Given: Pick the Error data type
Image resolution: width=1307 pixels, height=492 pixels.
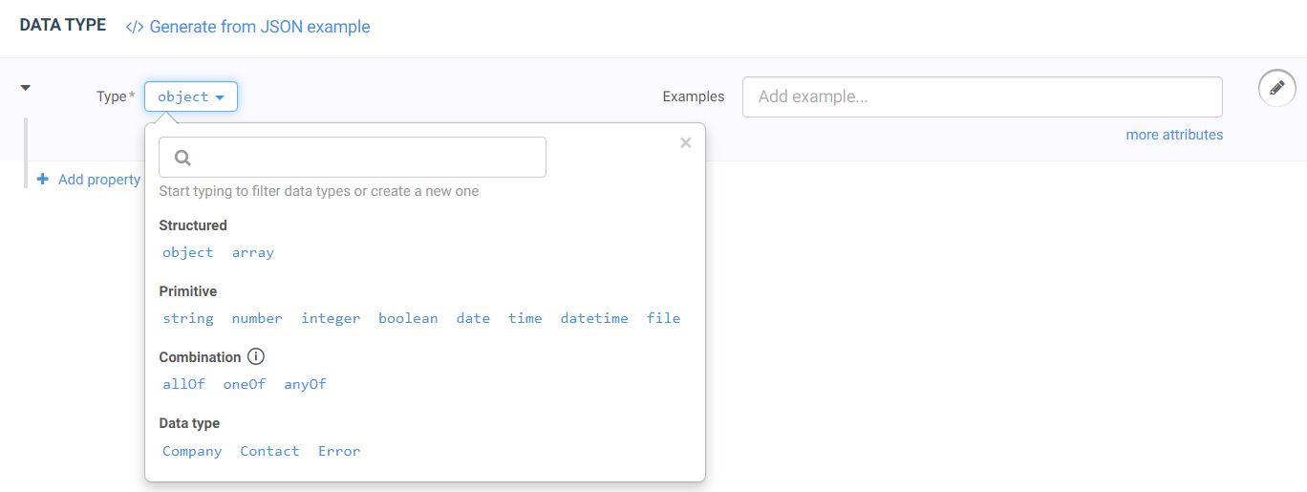Looking at the screenshot, I should [339, 451].
